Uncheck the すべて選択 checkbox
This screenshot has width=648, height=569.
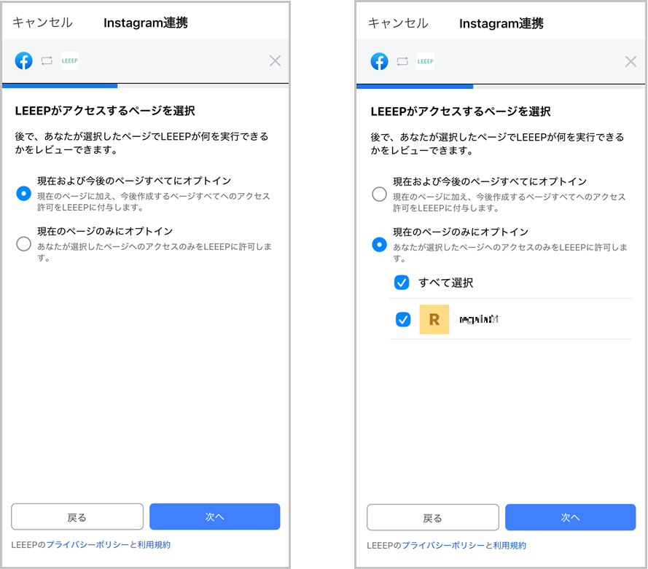click(x=402, y=283)
